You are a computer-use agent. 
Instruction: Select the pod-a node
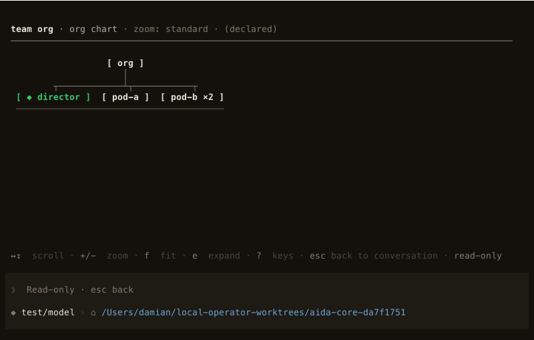(x=125, y=97)
